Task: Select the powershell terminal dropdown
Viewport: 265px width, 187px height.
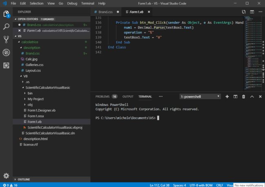Action: [200, 97]
